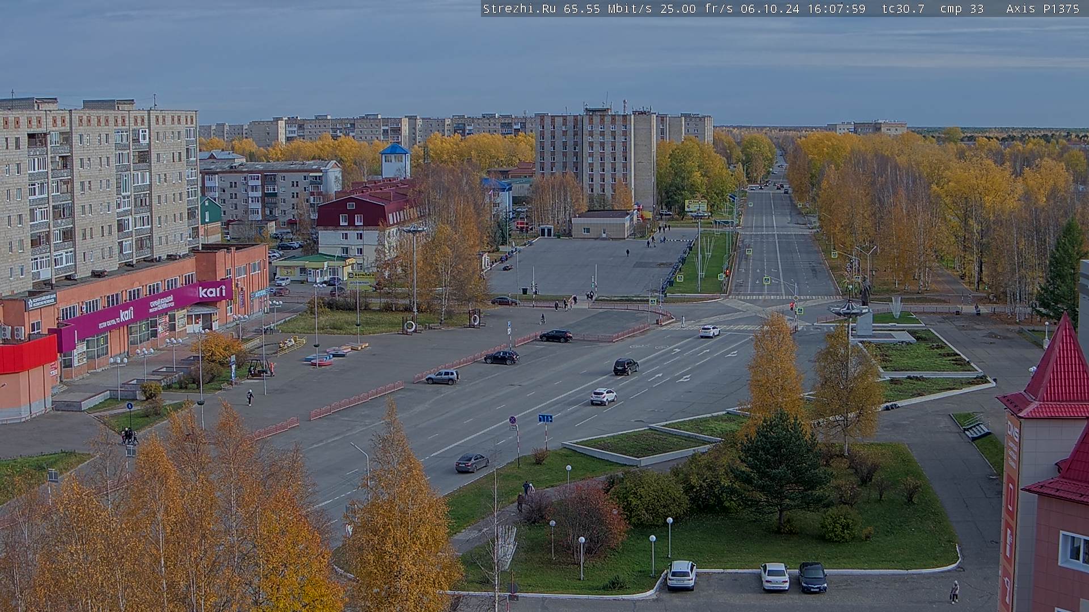Click the 'Strezhi.Ru' text in the overlay
This screenshot has width=1089, height=612.
[x=519, y=8]
